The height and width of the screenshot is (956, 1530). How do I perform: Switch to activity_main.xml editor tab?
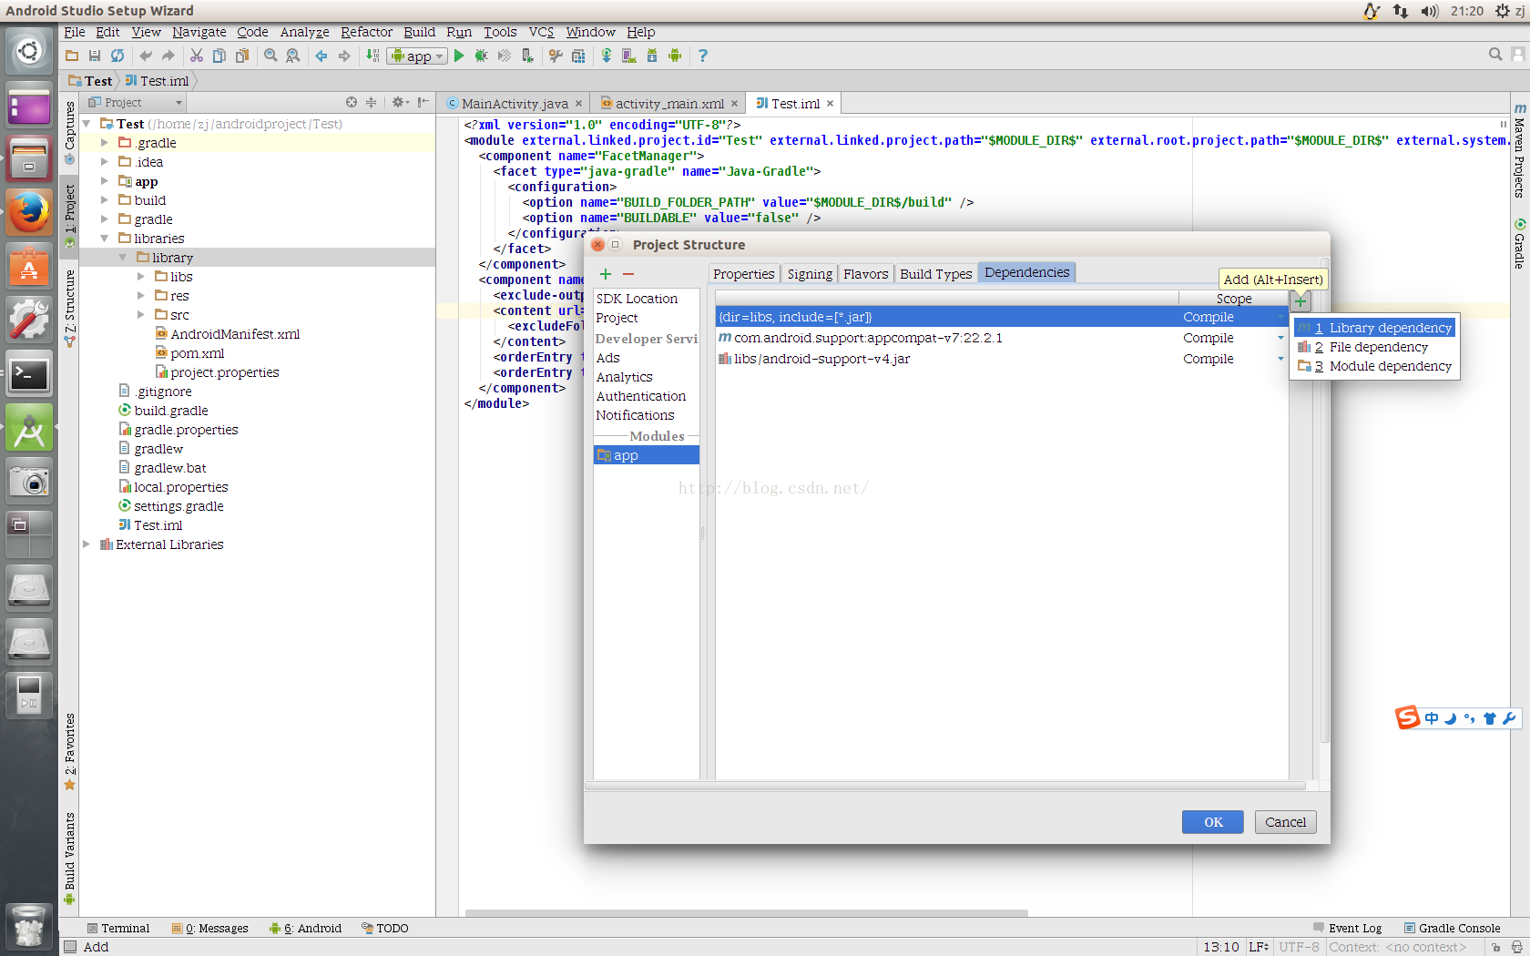coord(669,104)
